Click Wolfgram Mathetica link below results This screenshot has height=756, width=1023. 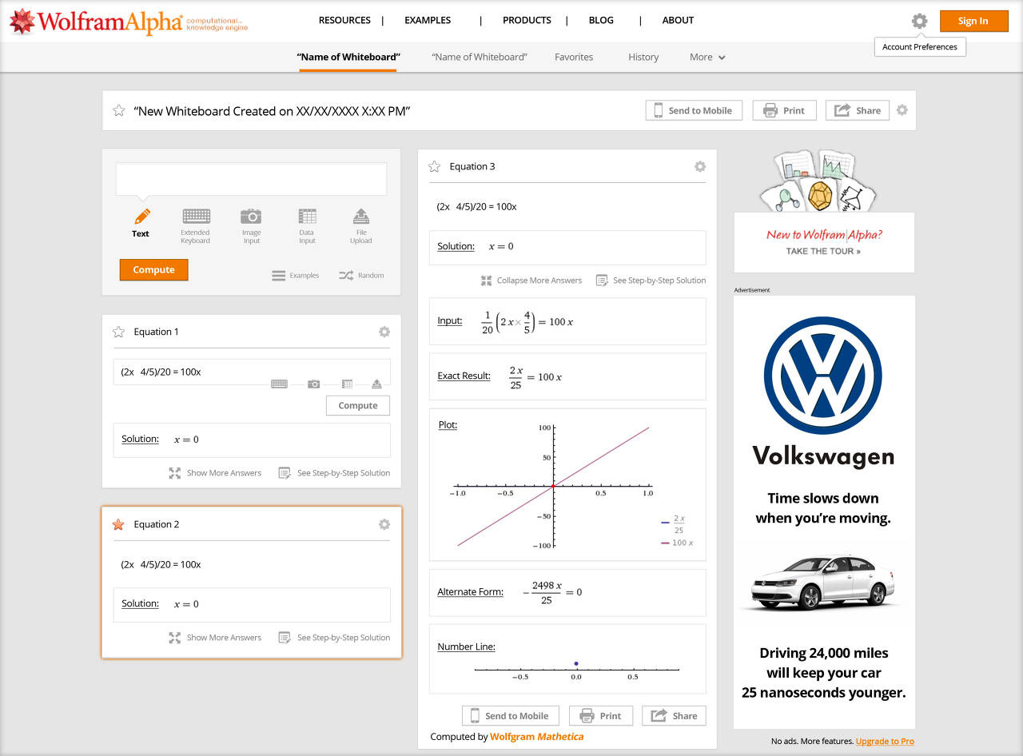(537, 737)
